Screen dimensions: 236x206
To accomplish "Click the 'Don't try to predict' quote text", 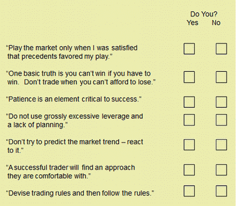I will click(x=74, y=146).
